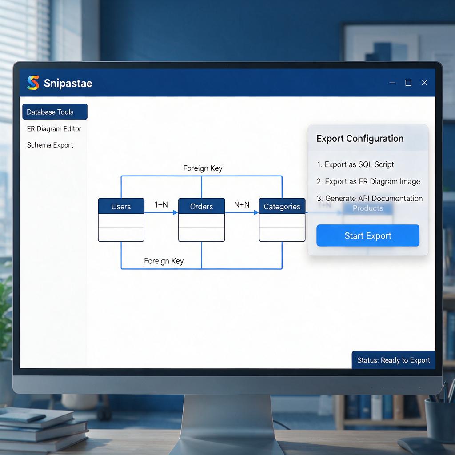Maximize the Snipastae window

pyautogui.click(x=408, y=83)
